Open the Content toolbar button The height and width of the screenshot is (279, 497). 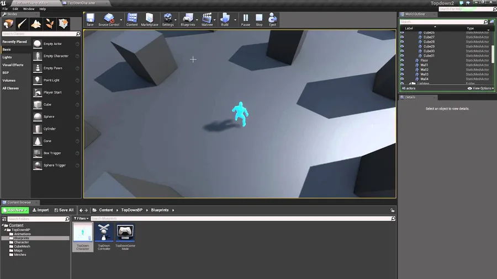coord(132,20)
